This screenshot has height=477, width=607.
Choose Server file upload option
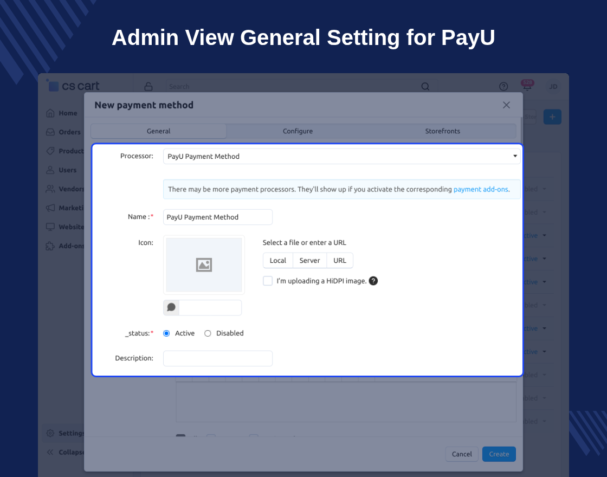(309, 261)
